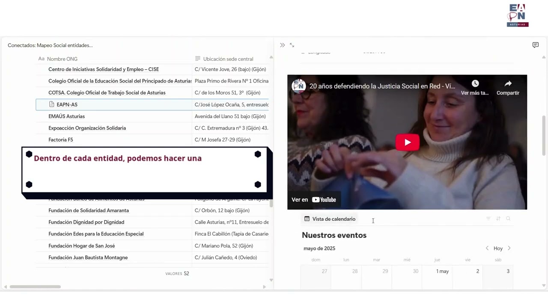
Task: Select the '1 may' calendar cell
Action: point(437,277)
